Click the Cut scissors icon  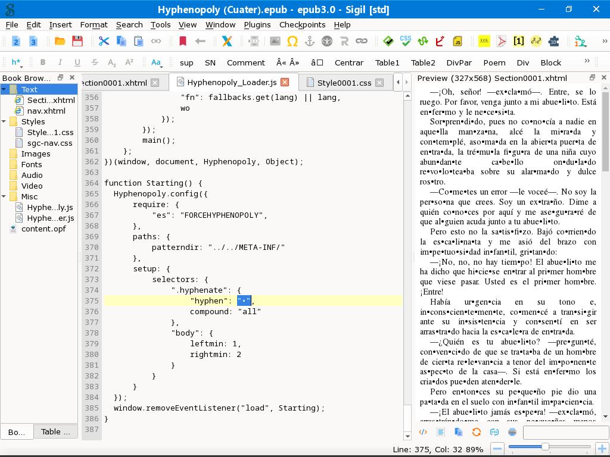coord(104,41)
